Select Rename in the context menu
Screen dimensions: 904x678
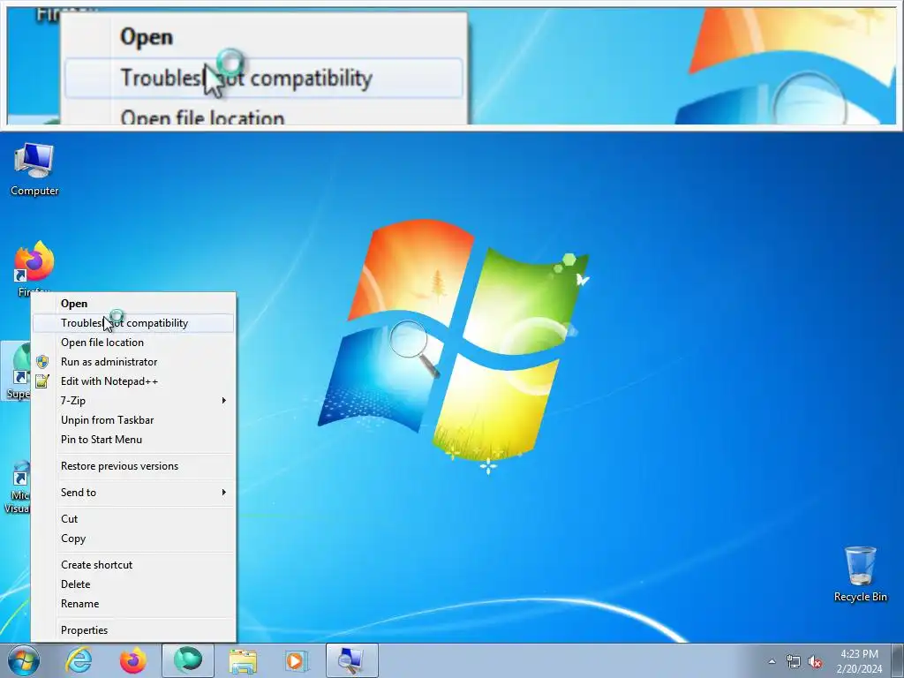coord(133,604)
